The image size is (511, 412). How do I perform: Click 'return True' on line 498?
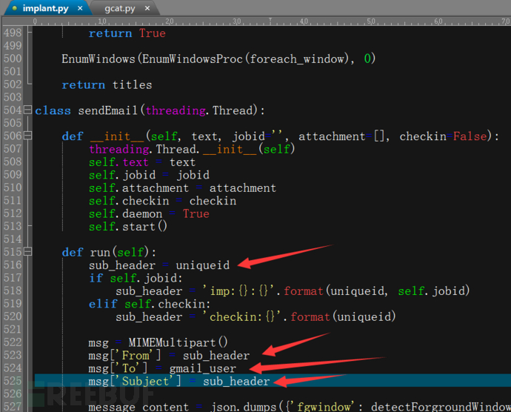tap(127, 33)
